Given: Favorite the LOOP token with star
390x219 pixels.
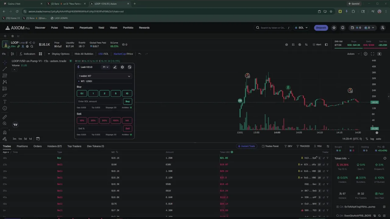Looking at the screenshot, I should point(34,43).
